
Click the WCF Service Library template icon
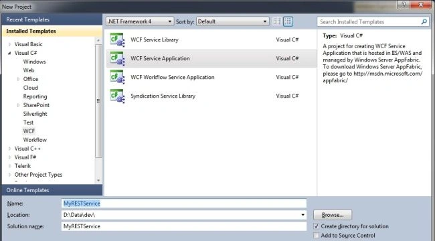(x=117, y=39)
